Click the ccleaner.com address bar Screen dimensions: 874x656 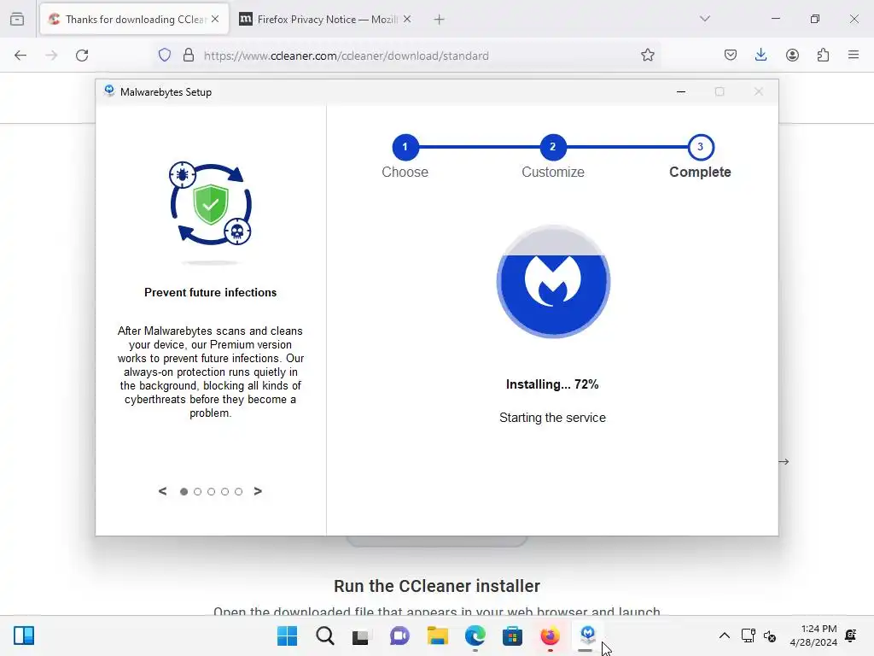pos(407,56)
